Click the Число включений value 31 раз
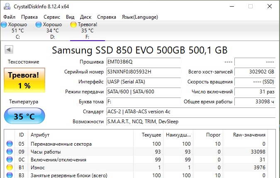The height and width of the screenshot is (178, 280). [255, 92]
